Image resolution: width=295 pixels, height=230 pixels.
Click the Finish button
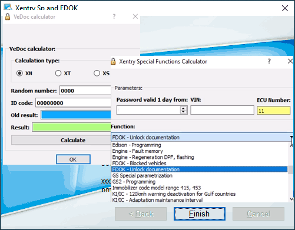(200, 214)
